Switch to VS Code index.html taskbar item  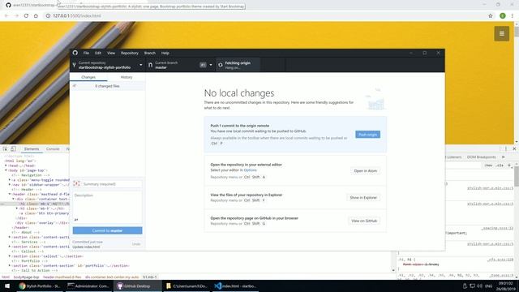click(235, 286)
